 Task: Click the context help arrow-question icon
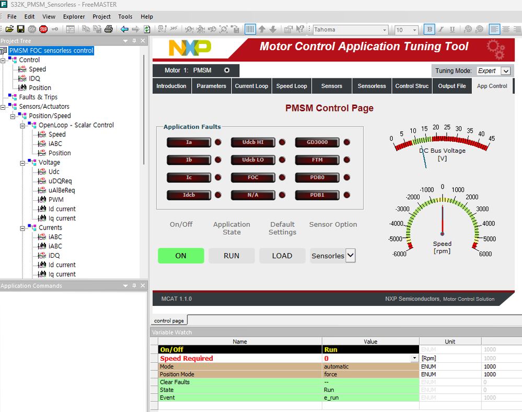(x=300, y=29)
